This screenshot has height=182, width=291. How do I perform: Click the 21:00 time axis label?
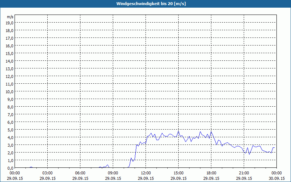244,173
